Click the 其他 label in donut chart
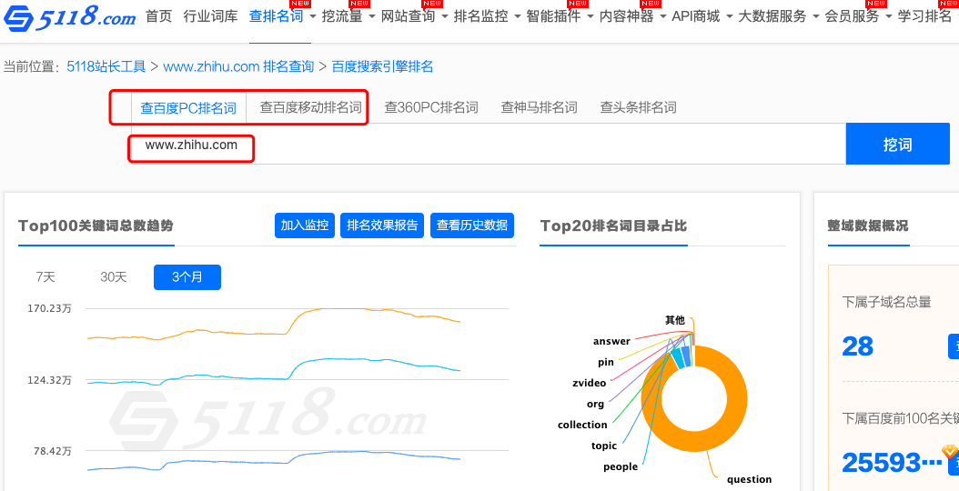 674,320
